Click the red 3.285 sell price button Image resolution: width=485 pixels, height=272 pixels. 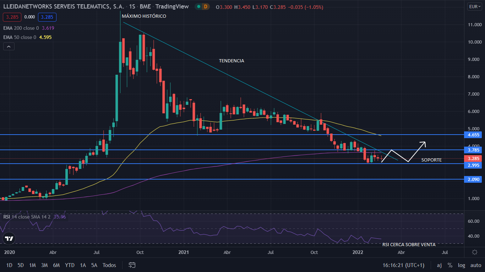(x=12, y=17)
